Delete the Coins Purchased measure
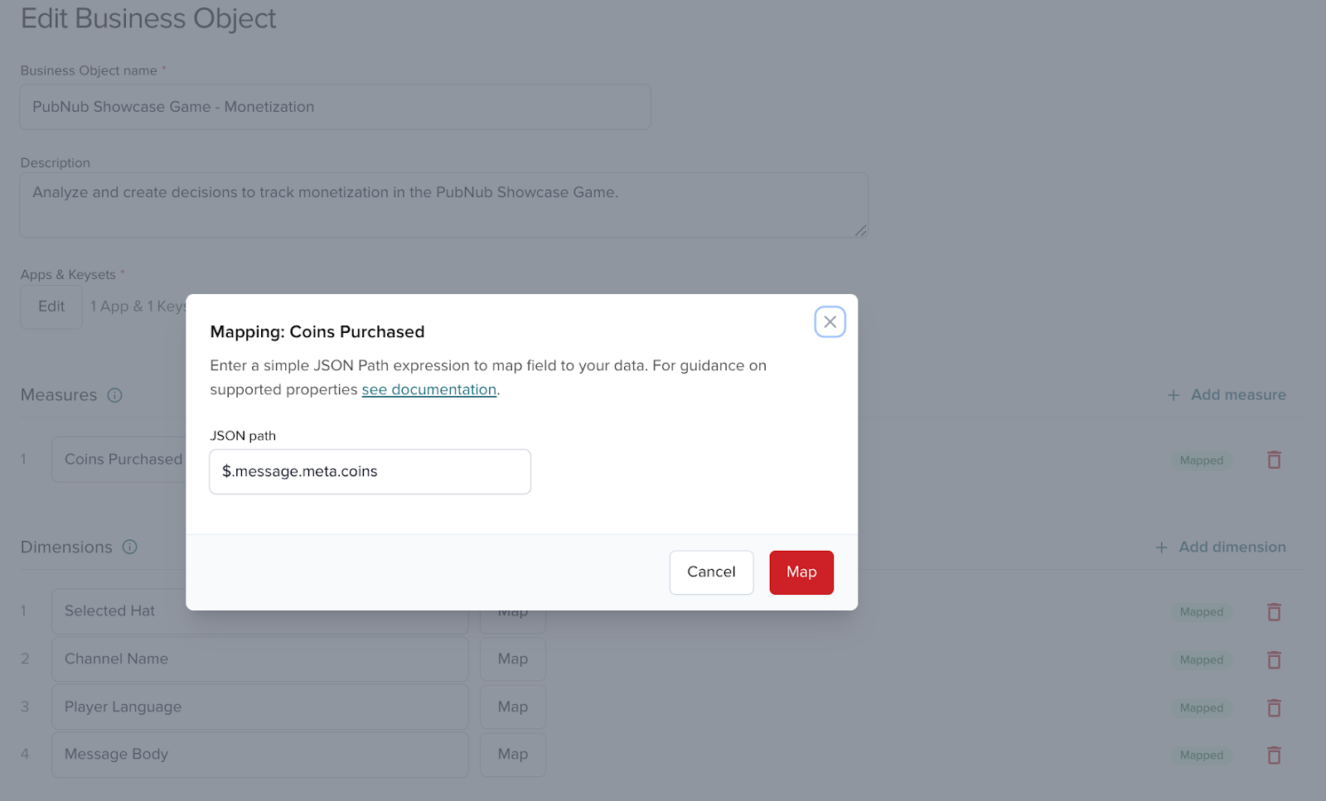This screenshot has height=801, width=1326. point(1274,460)
